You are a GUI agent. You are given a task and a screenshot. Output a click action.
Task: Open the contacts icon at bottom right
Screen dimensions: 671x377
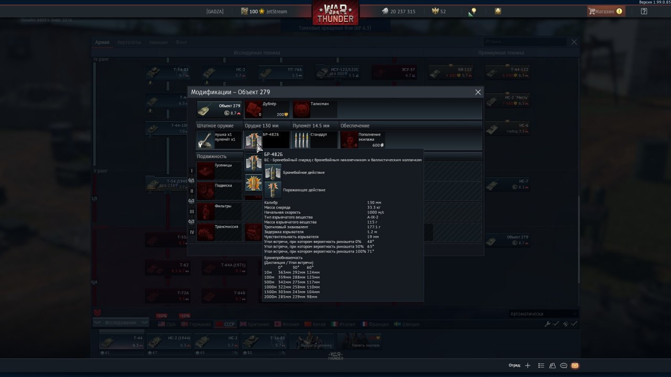click(x=553, y=365)
